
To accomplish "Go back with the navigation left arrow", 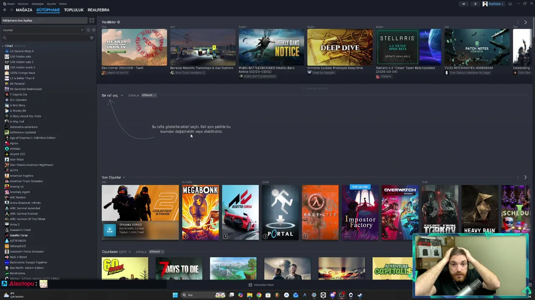I will point(5,10).
